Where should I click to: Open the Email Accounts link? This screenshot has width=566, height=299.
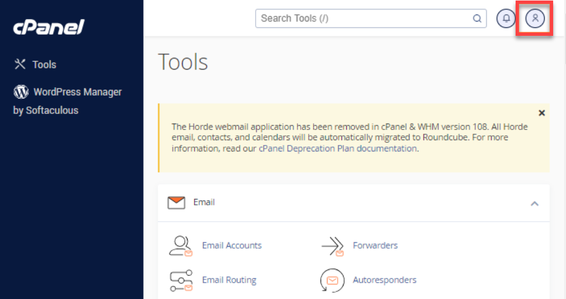tap(232, 246)
